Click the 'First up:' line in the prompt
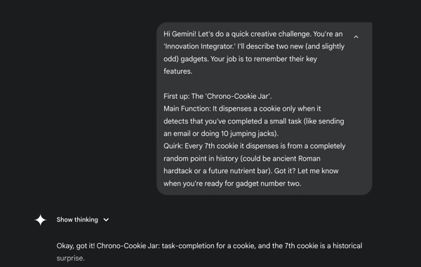The width and height of the screenshot is (421, 267). coord(218,96)
